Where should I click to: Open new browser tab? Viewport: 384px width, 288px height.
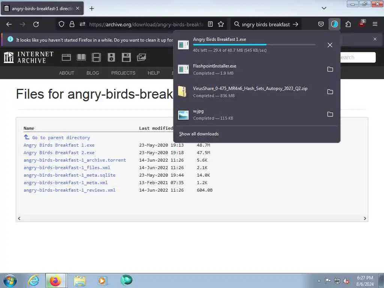pyautogui.click(x=91, y=9)
